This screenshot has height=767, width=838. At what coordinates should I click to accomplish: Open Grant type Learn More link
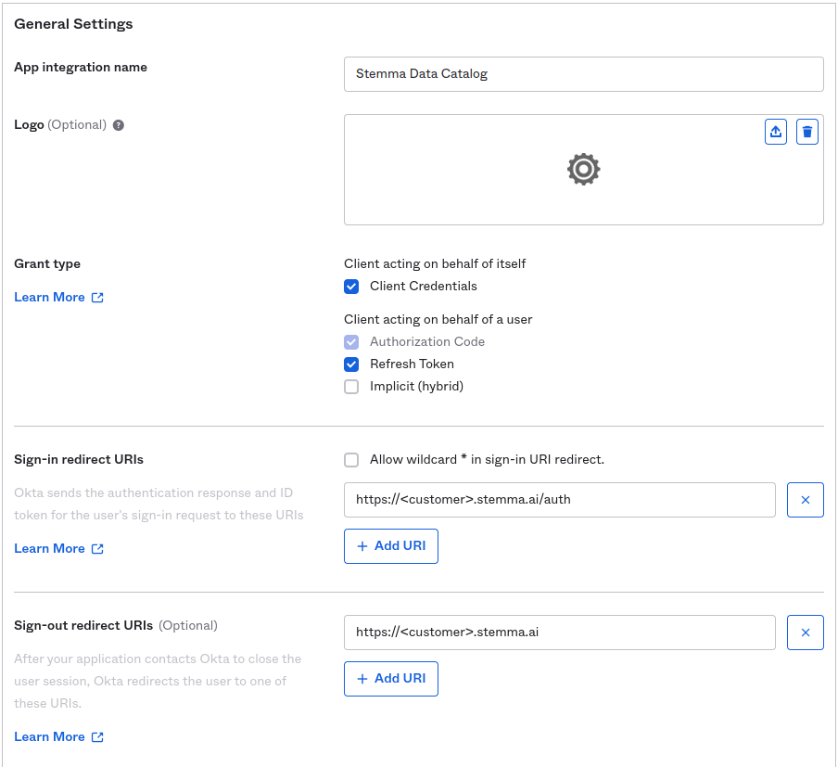pos(50,298)
